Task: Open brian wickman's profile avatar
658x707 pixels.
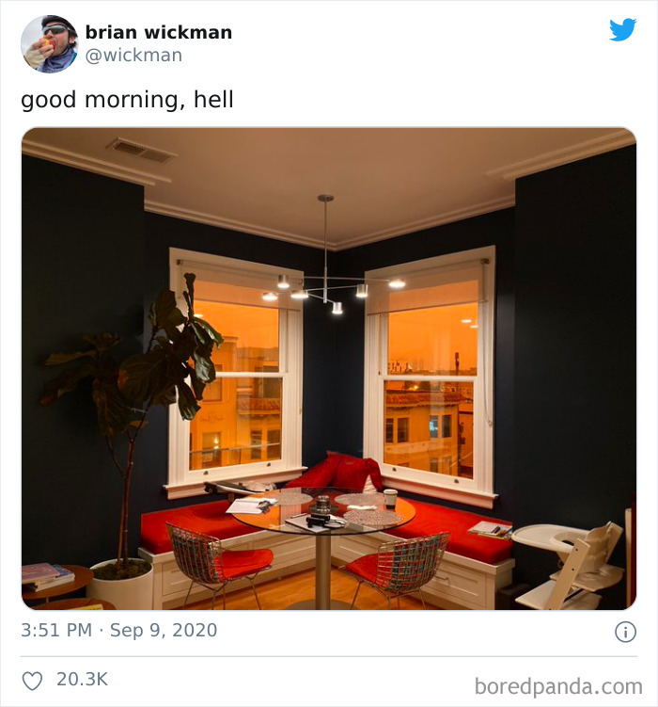Action: click(50, 43)
